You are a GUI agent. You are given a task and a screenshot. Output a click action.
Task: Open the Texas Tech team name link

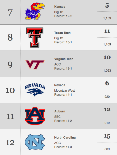pos(62,33)
